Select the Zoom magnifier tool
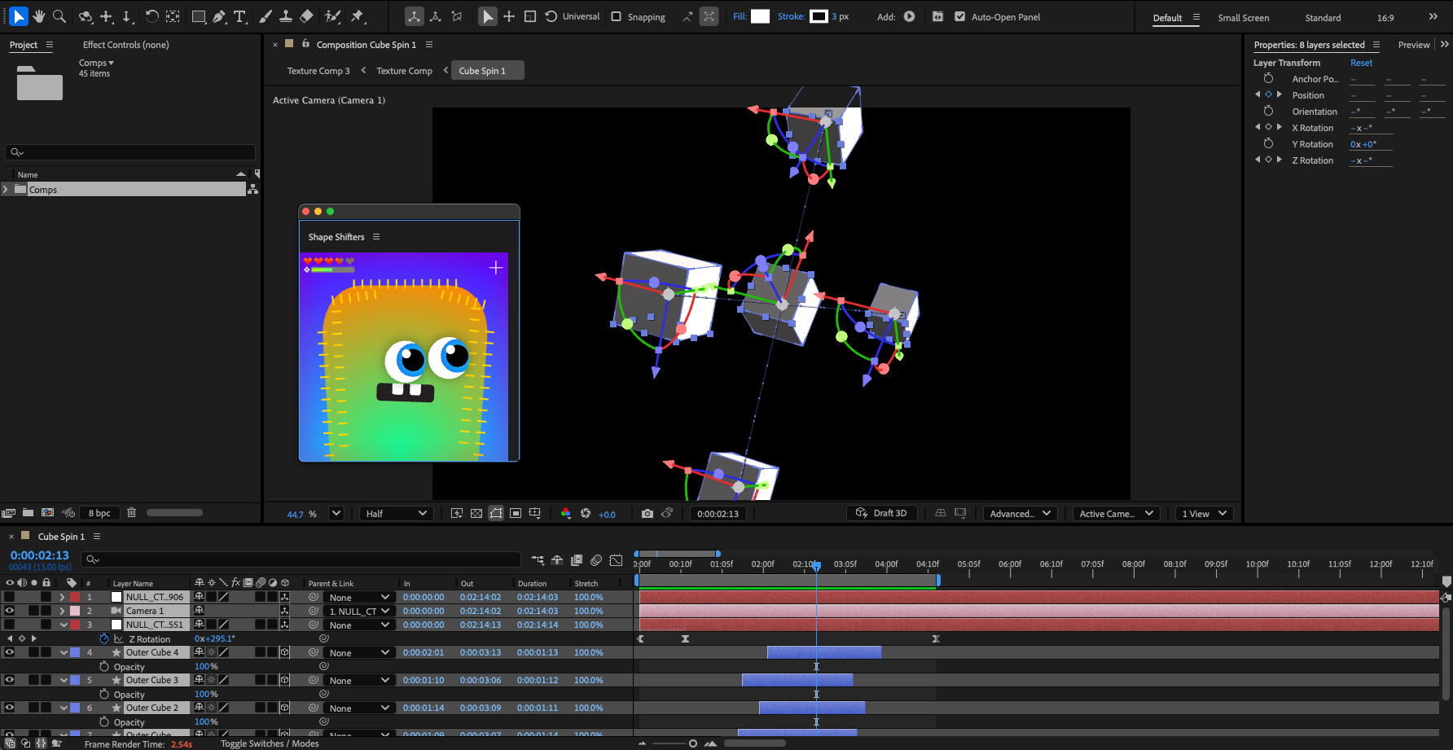Viewport: 1453px width, 750px height. click(59, 16)
